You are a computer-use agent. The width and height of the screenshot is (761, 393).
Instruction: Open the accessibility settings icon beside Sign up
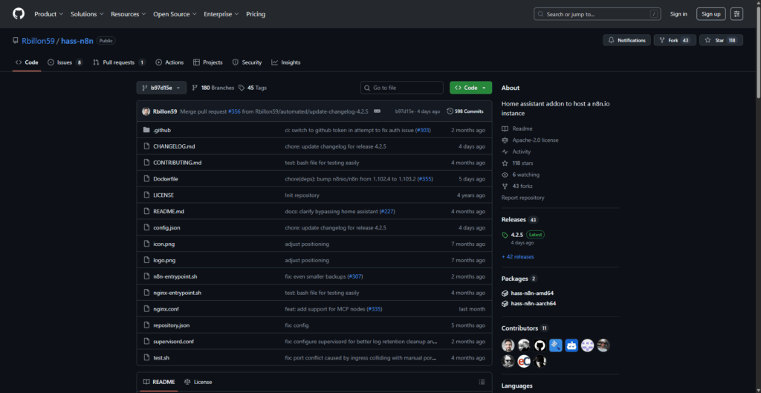[x=736, y=14]
